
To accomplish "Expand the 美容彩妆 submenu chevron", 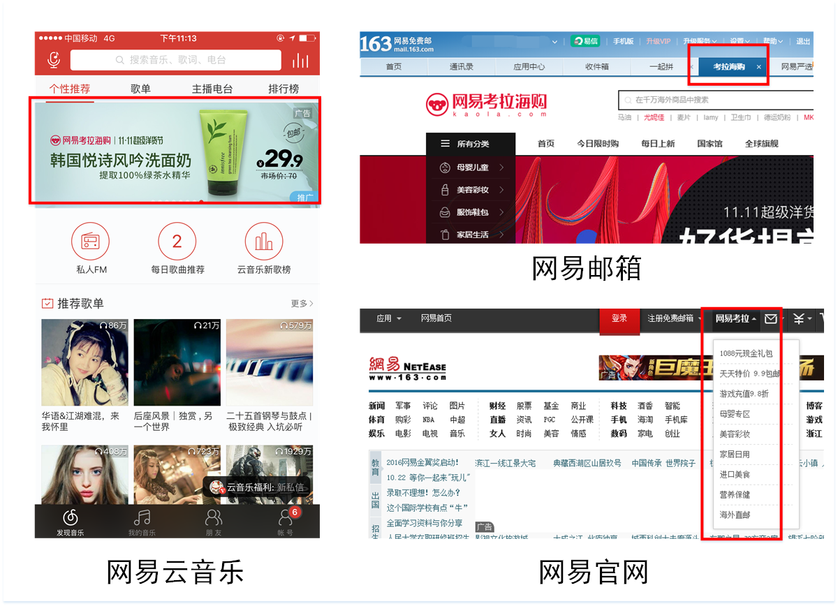I will coord(501,190).
